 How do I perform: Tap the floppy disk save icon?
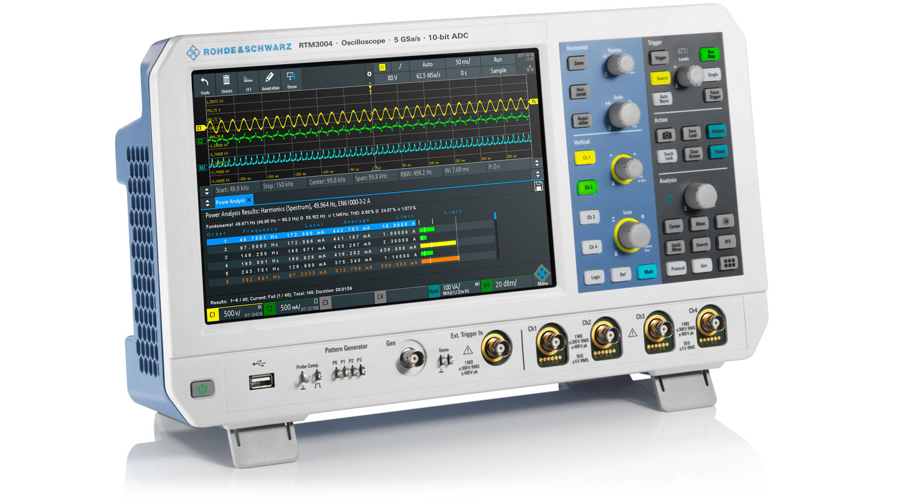pyautogui.click(x=538, y=186)
